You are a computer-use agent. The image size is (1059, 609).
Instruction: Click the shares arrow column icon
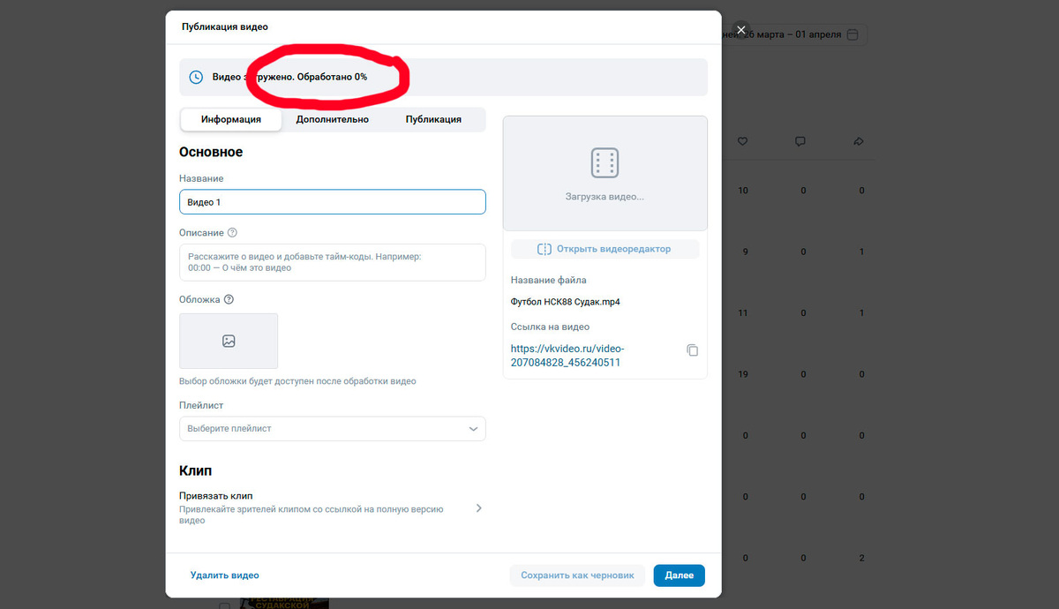(x=859, y=141)
